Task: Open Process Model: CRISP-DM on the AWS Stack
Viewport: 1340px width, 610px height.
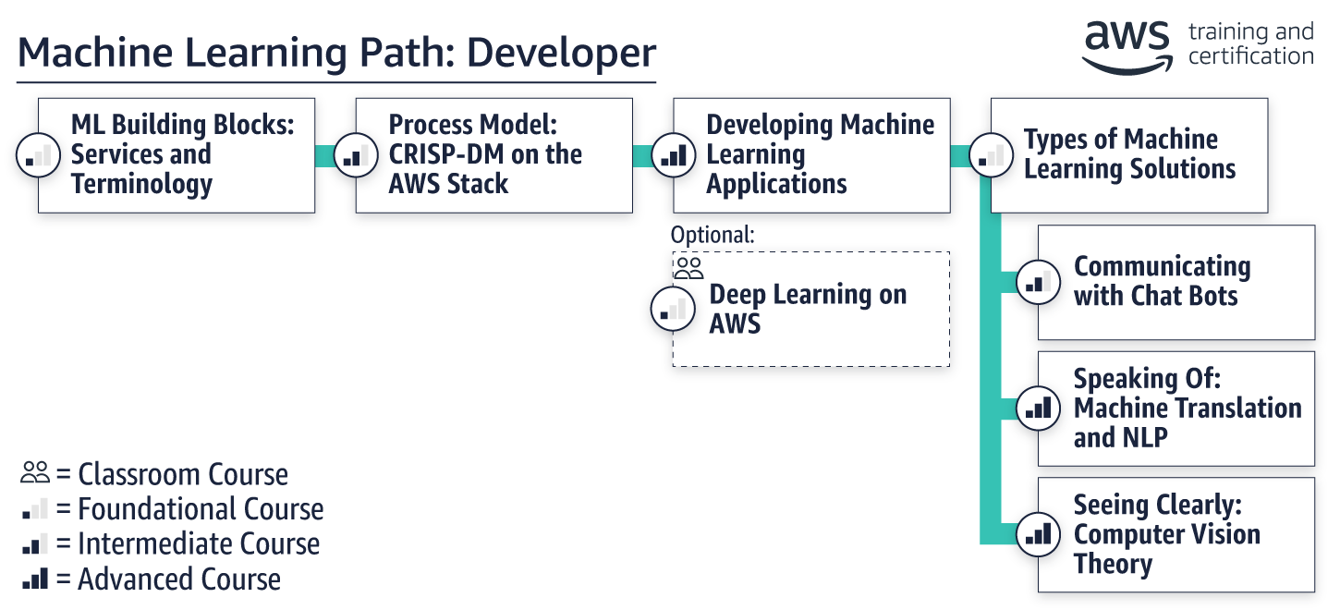Action: coord(494,155)
